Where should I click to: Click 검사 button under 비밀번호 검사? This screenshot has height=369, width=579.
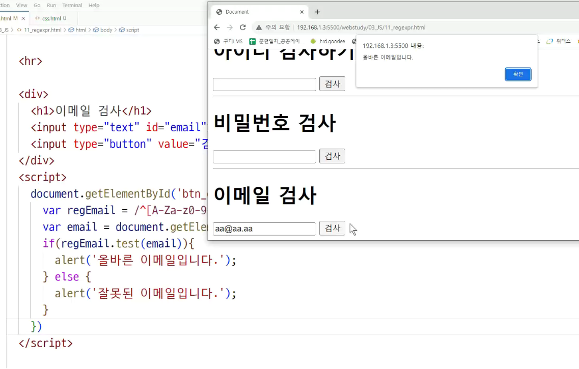tap(332, 156)
